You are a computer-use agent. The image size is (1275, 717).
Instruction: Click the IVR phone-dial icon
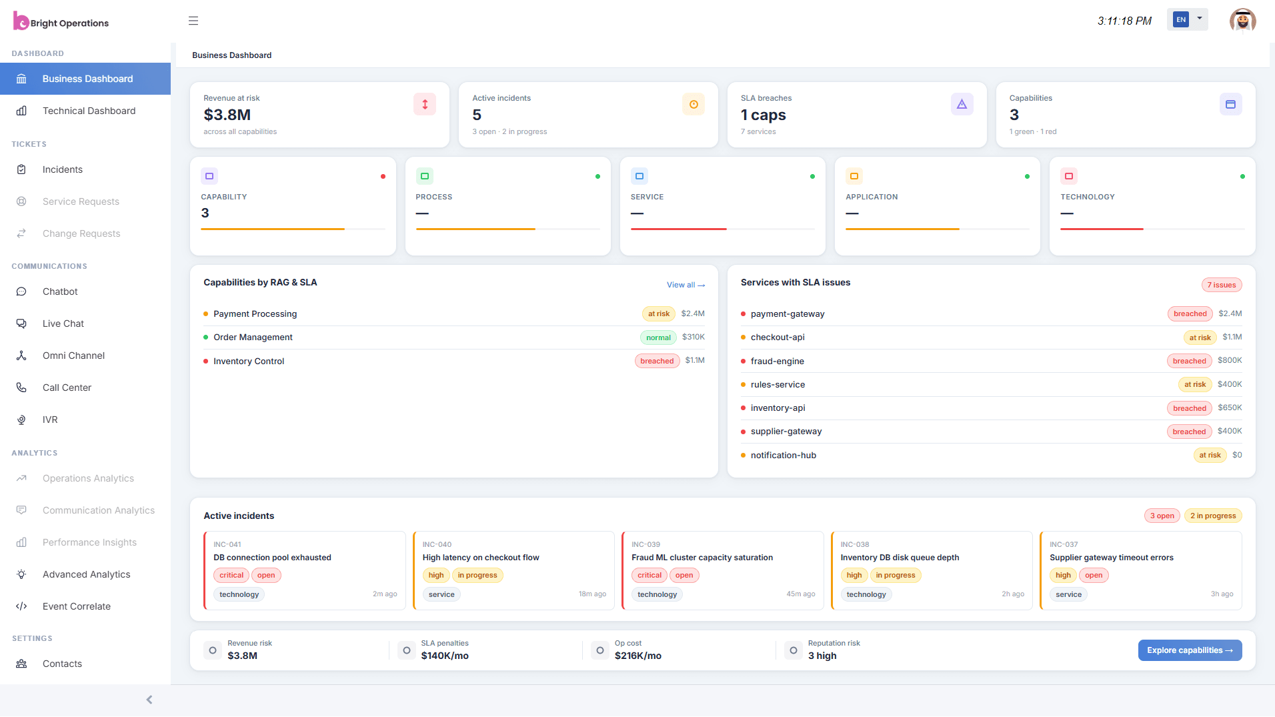point(21,420)
